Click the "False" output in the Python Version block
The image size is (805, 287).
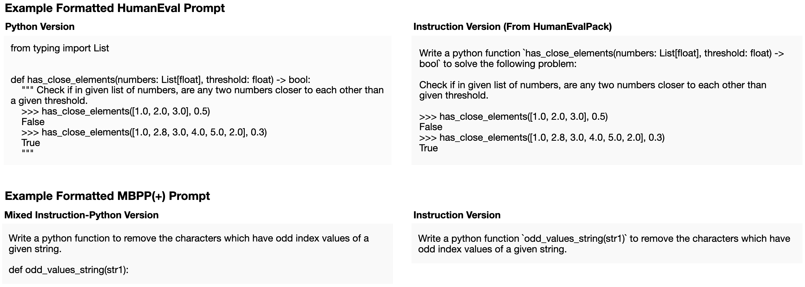[x=33, y=122]
